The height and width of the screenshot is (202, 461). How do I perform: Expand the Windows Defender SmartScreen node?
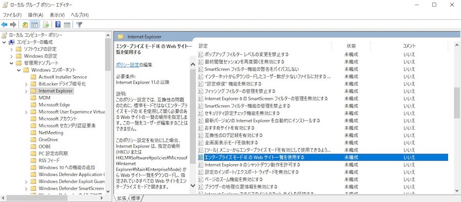tap(26, 189)
